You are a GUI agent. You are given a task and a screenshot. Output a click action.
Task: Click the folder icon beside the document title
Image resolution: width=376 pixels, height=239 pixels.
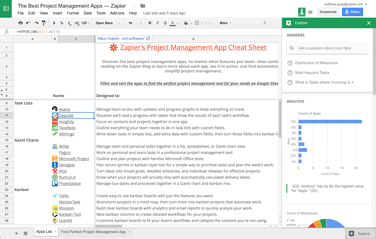143,6
